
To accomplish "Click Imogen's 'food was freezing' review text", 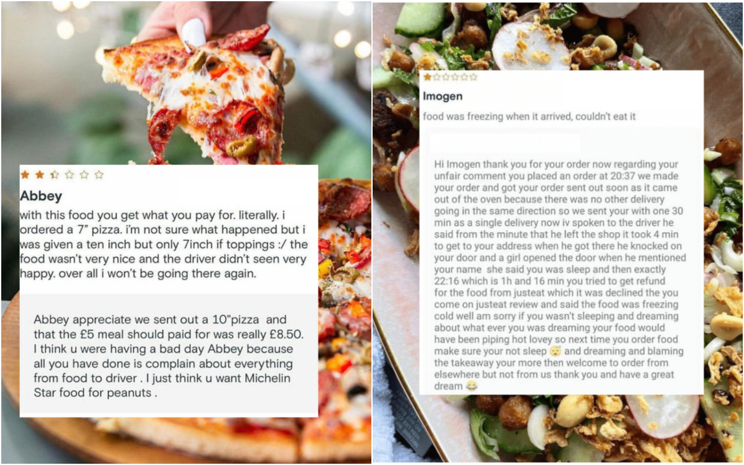I will coord(529,117).
